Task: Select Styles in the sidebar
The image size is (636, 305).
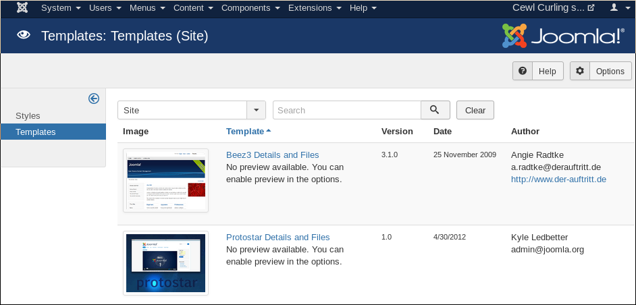Action: click(x=28, y=116)
